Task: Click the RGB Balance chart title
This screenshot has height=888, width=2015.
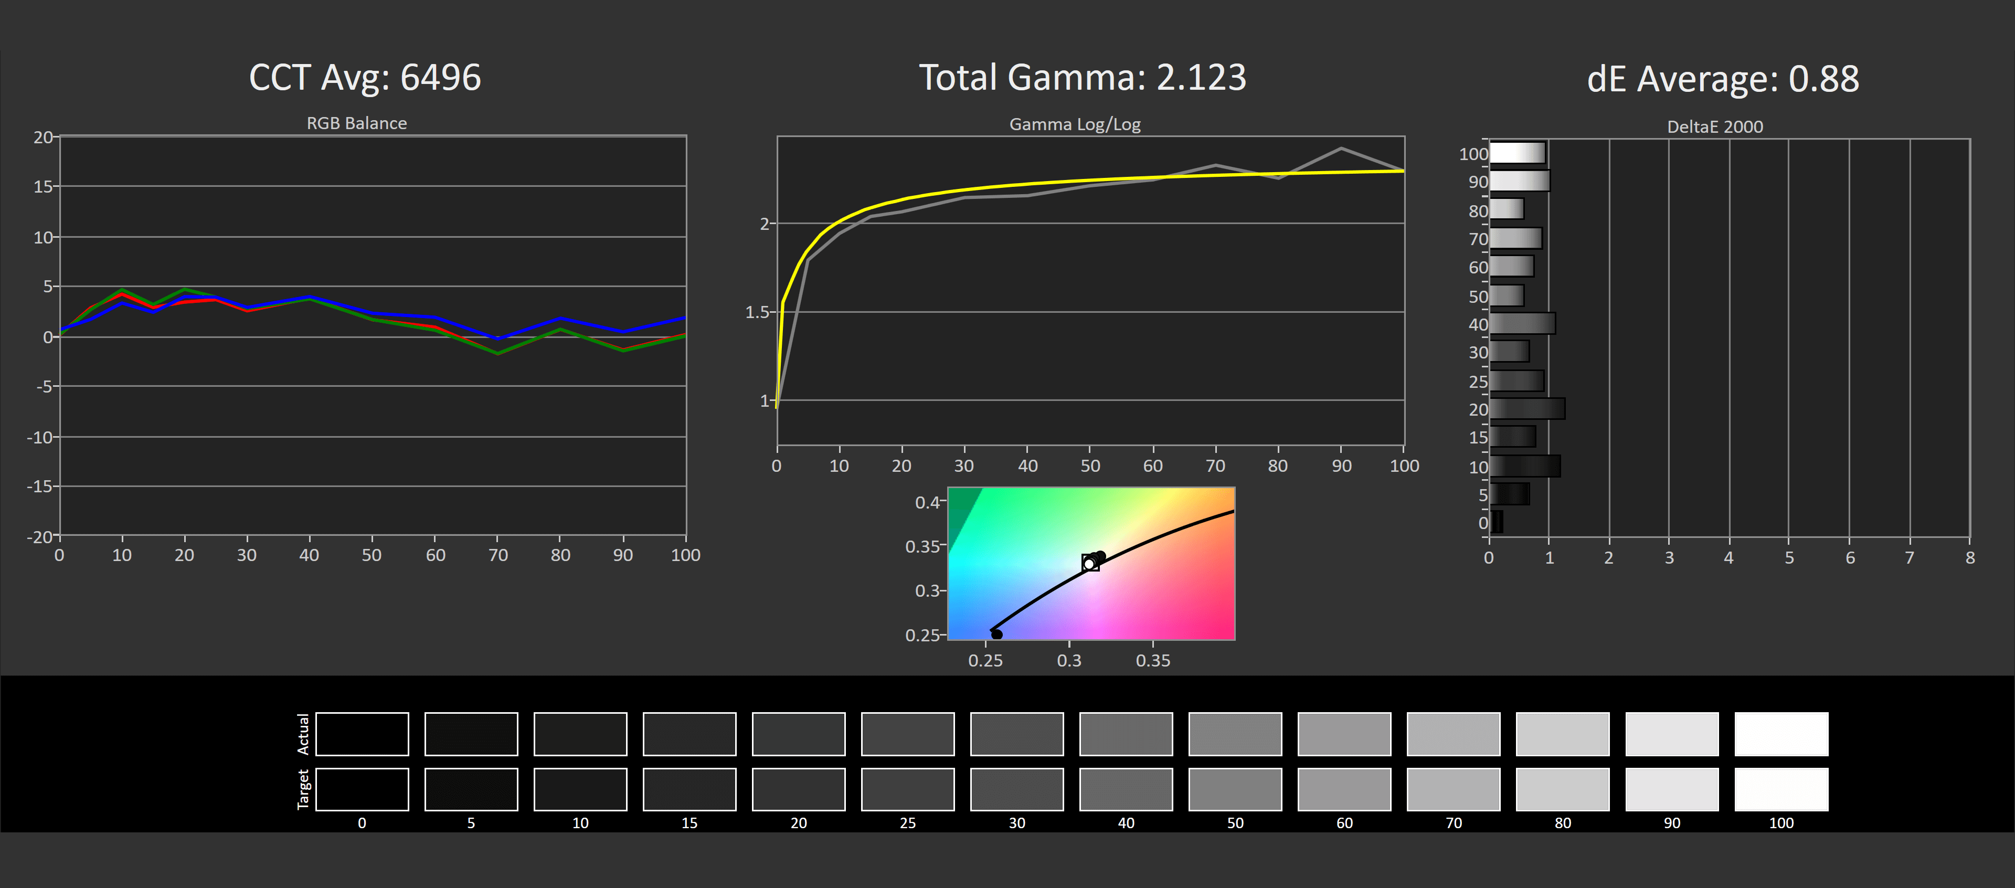Action: (356, 123)
